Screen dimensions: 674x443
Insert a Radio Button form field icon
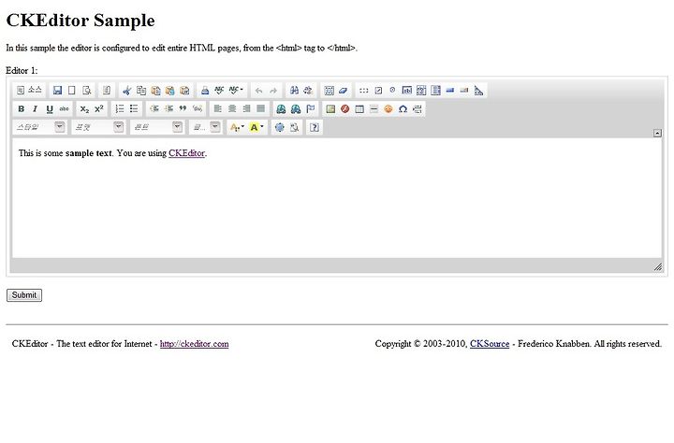coord(392,90)
